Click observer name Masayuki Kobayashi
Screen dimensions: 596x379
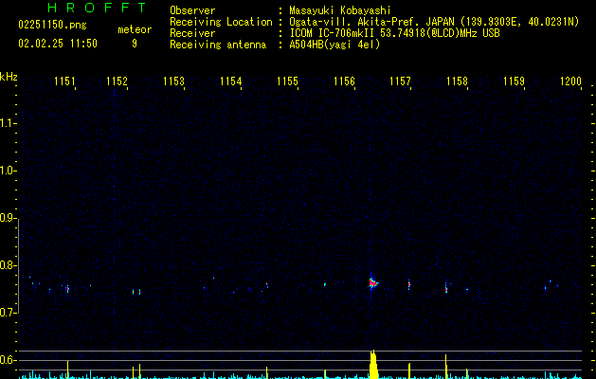[x=340, y=10]
